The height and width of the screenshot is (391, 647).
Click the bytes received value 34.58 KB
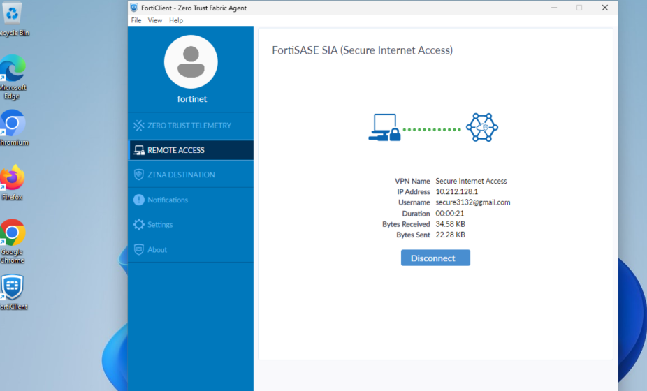(450, 224)
